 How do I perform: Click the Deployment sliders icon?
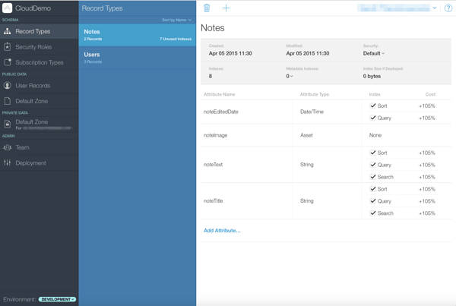coord(8,163)
